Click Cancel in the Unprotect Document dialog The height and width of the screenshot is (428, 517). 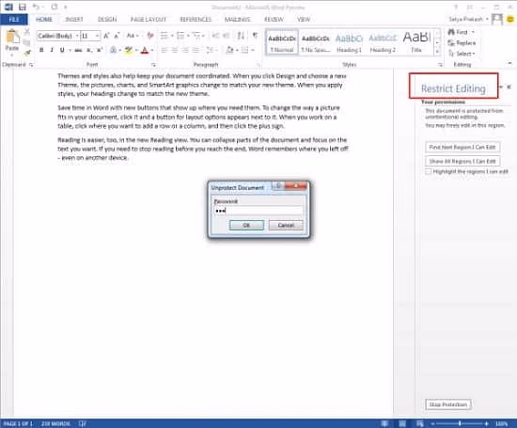286,225
